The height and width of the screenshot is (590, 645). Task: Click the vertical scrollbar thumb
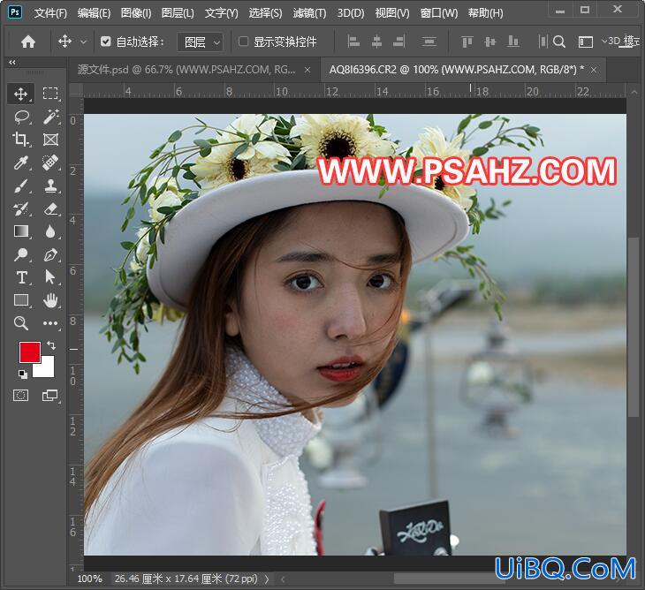[633, 328]
